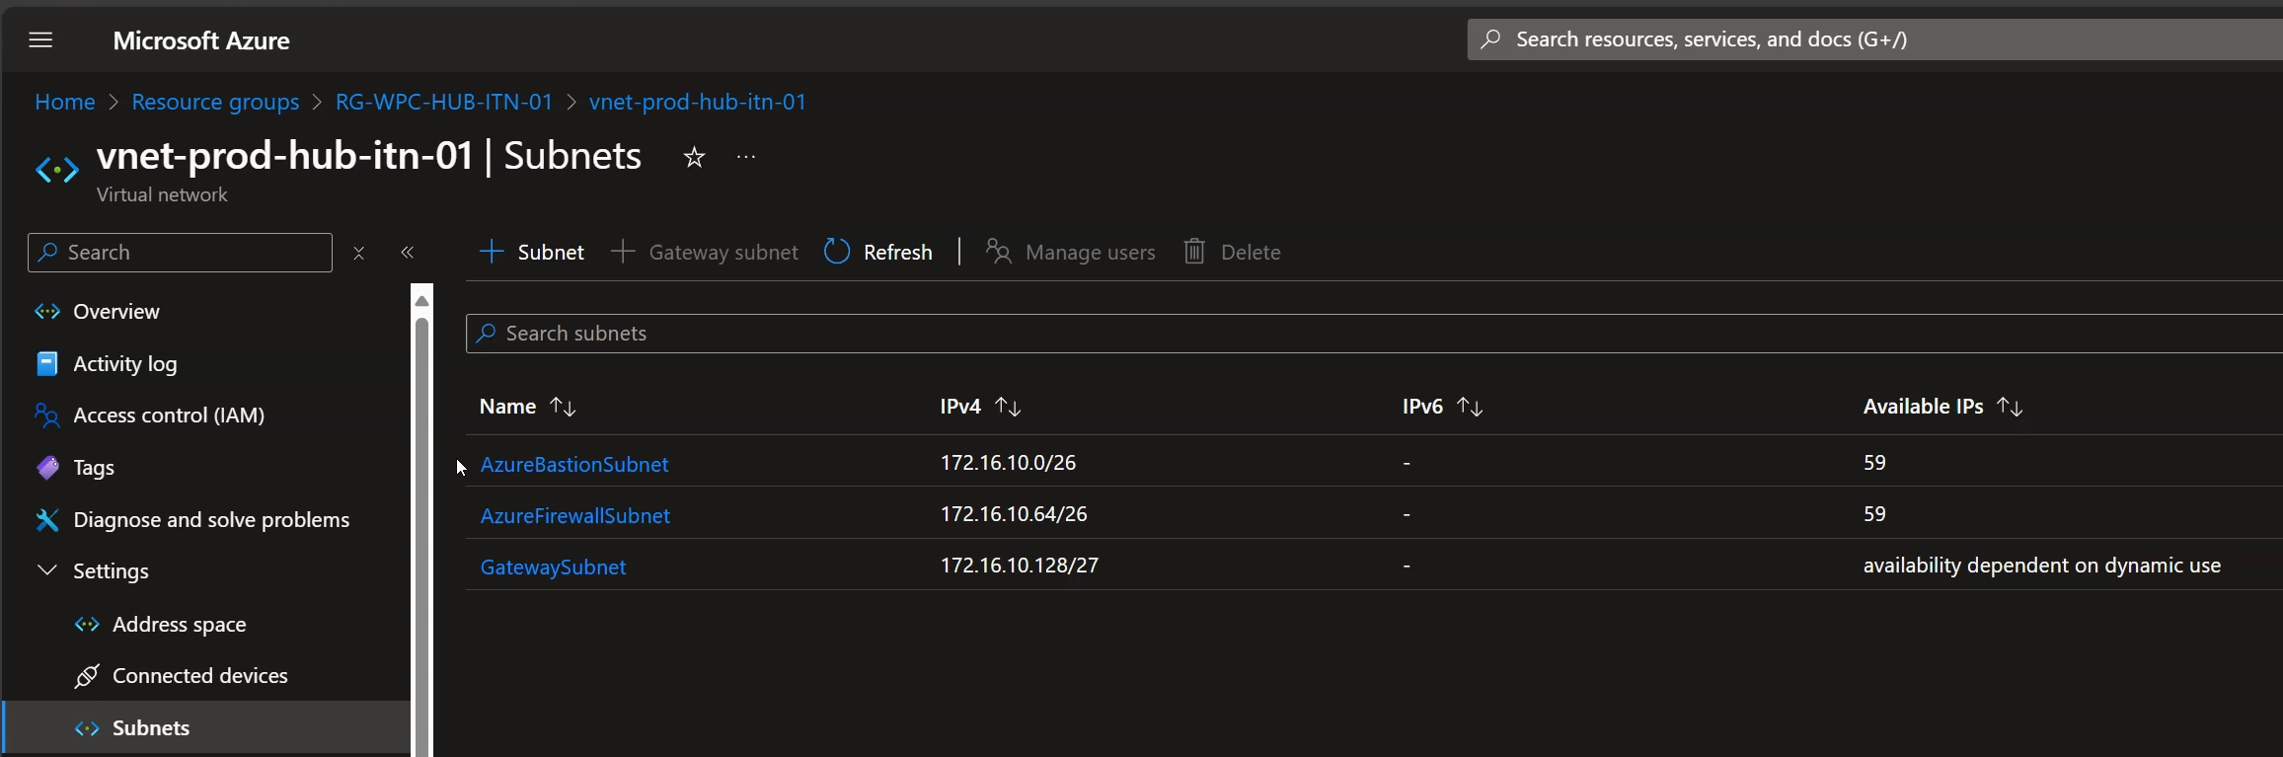Open the hamburger portal menu
Screen dimensions: 2283x757
click(40, 40)
